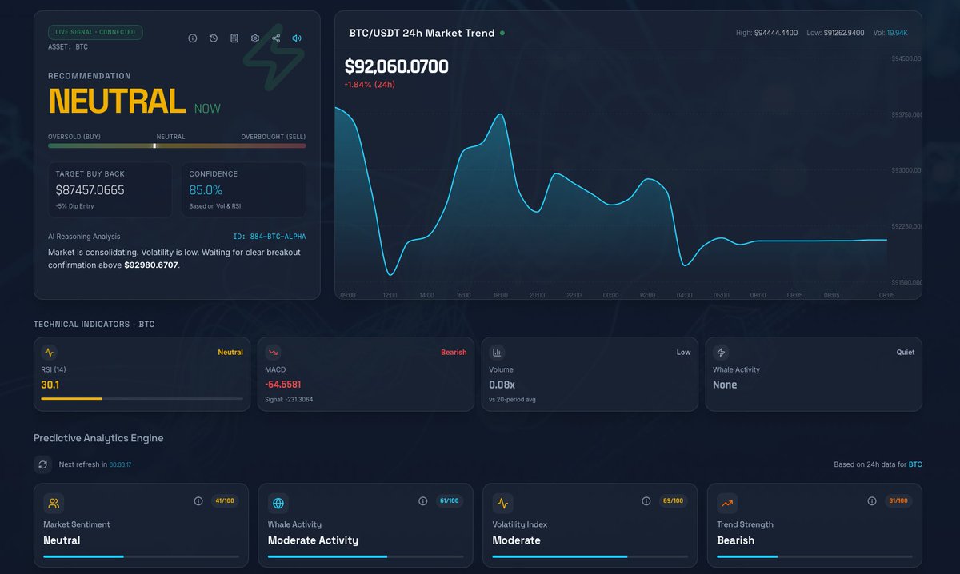The height and width of the screenshot is (574, 960).
Task: Open the info tooltip on Market Sentiment card
Action: [x=198, y=501]
